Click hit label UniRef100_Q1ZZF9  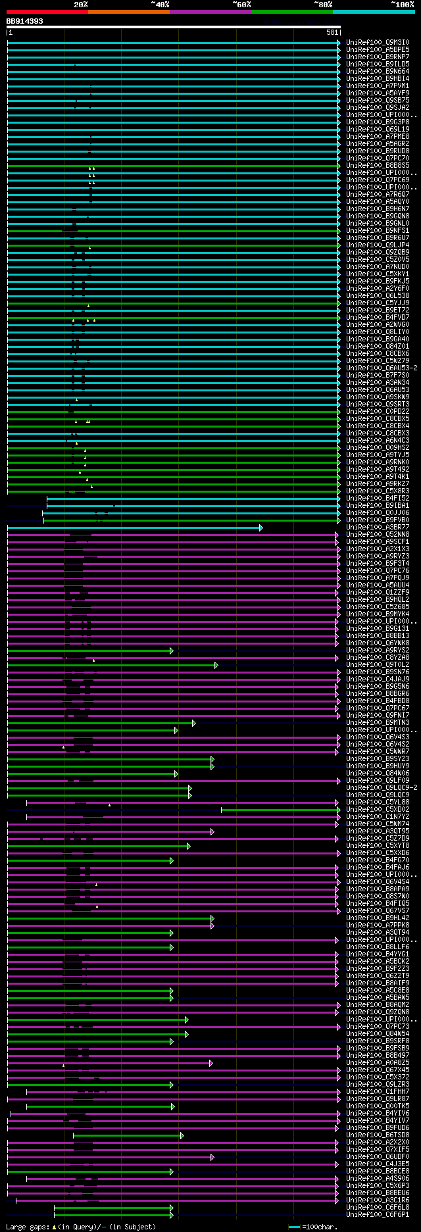tap(378, 593)
